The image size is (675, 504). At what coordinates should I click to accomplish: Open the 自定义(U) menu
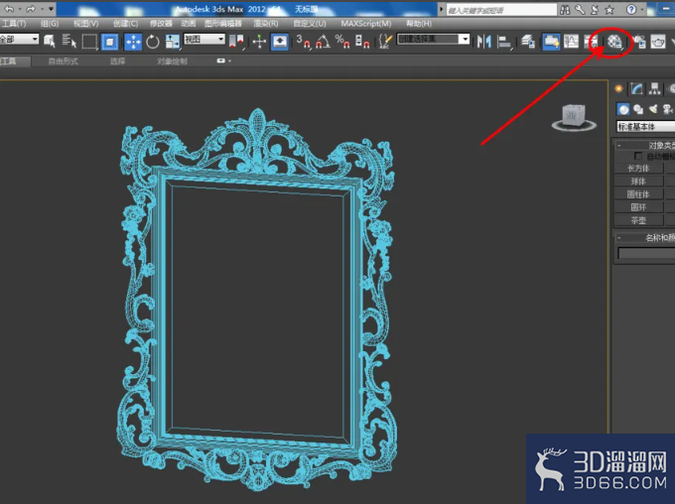coord(309,24)
